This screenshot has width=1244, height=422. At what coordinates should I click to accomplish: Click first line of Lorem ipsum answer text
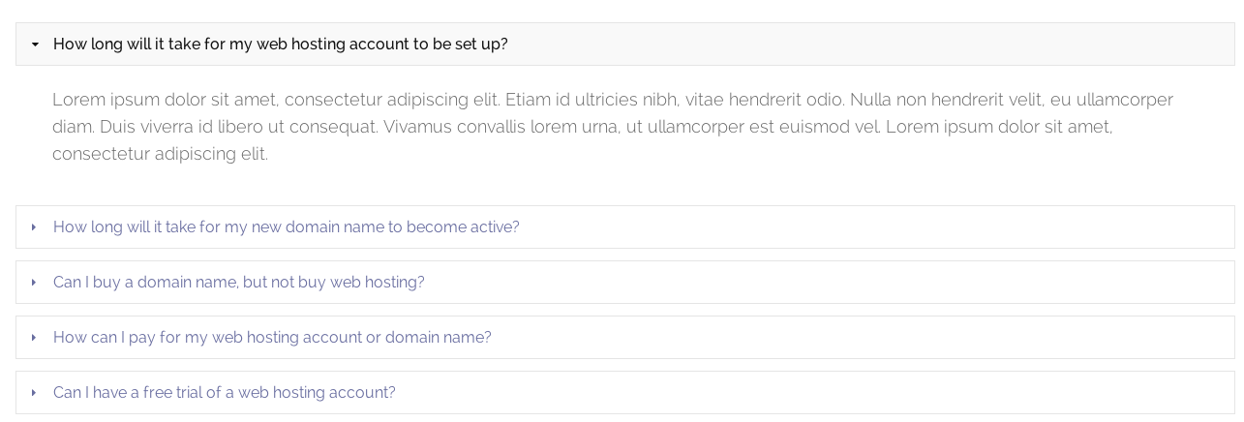coord(612,100)
